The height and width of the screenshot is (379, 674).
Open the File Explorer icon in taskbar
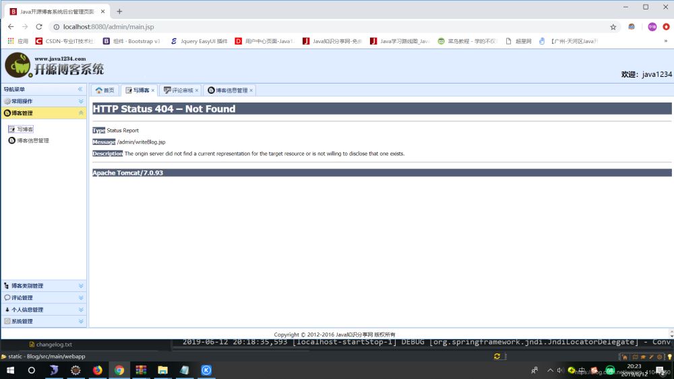[162, 370]
